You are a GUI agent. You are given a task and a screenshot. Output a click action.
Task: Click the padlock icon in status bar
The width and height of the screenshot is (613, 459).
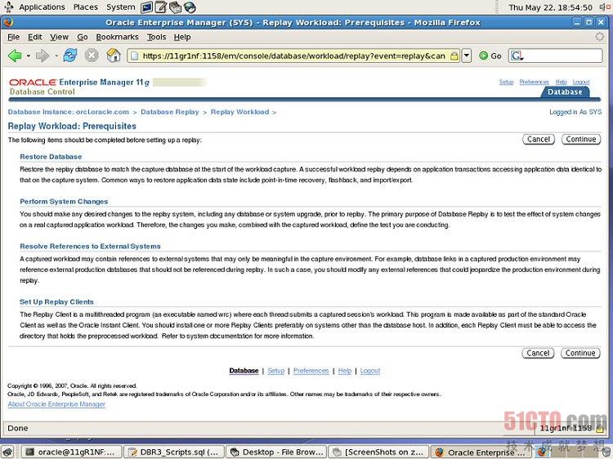point(601,428)
